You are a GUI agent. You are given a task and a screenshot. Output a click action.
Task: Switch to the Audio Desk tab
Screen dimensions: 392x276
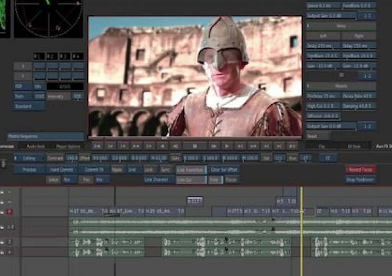36,146
